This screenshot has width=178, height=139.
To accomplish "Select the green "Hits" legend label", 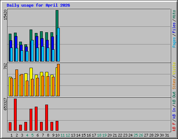I will coord(174,14).
